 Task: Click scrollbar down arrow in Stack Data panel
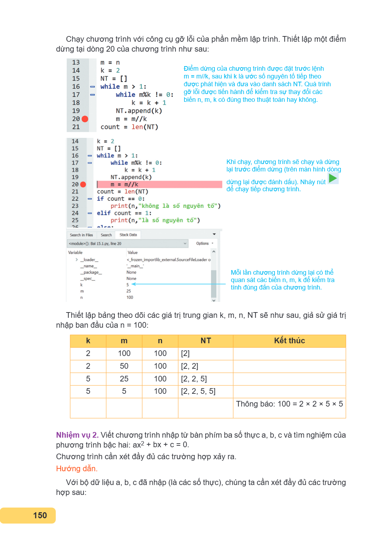tap(213, 300)
